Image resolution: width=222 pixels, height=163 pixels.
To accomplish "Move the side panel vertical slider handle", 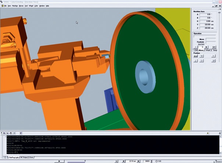I will pyautogui.click(x=219, y=13).
